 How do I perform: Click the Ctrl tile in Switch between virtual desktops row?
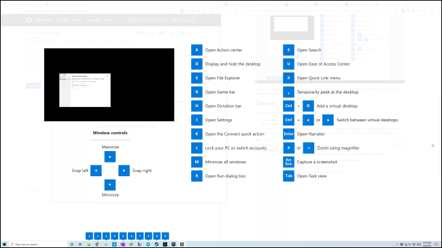click(288, 120)
